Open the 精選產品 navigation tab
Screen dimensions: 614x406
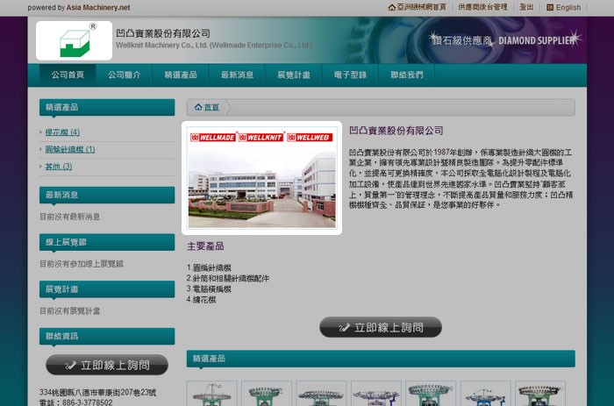click(x=181, y=75)
